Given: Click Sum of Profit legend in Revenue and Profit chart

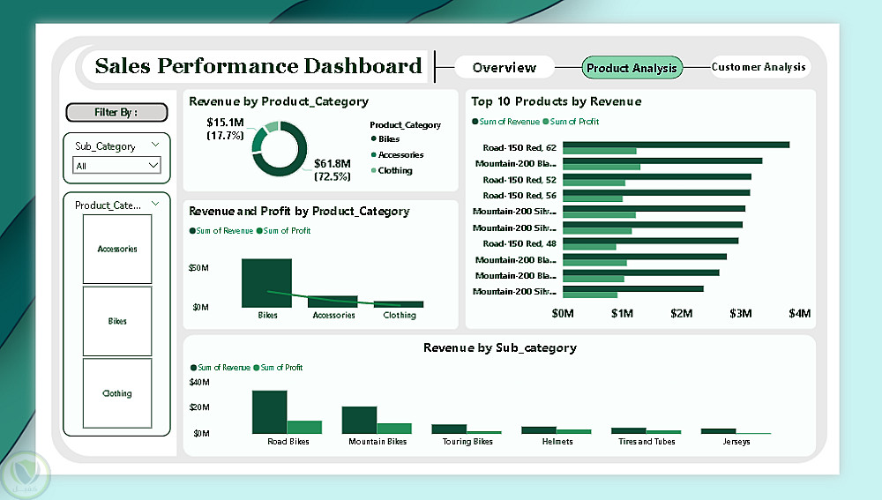Looking at the screenshot, I should (283, 230).
